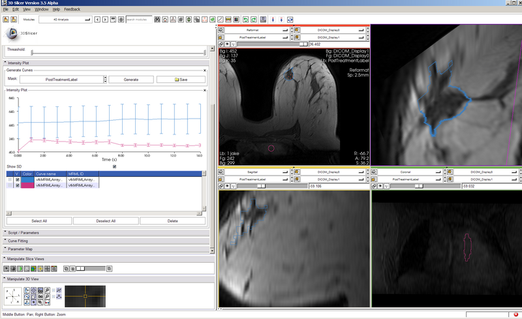
Task: Click the Deselect All button
Action: point(106,221)
